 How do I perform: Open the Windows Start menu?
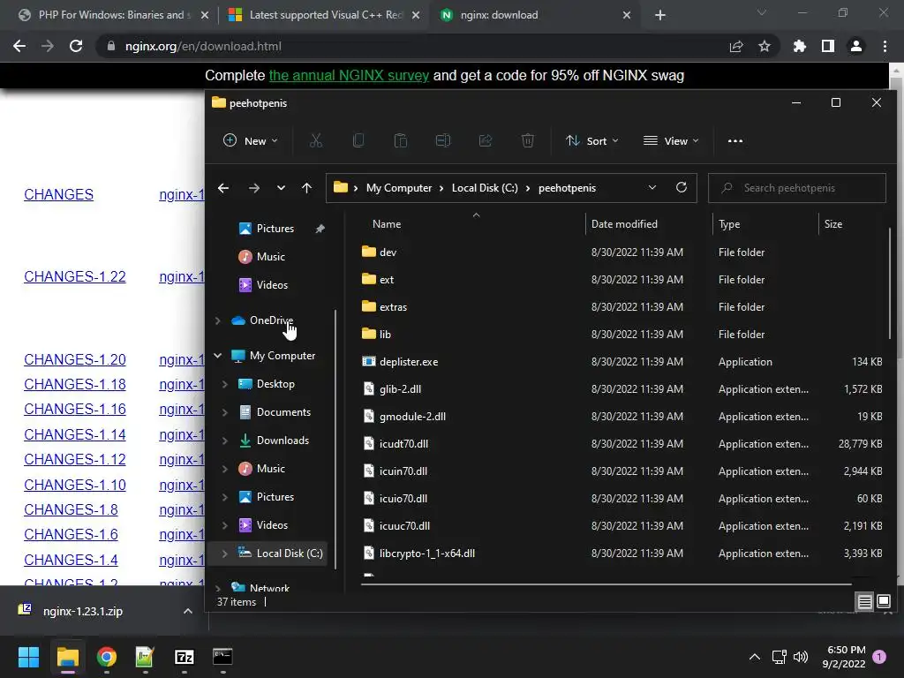[28, 656]
